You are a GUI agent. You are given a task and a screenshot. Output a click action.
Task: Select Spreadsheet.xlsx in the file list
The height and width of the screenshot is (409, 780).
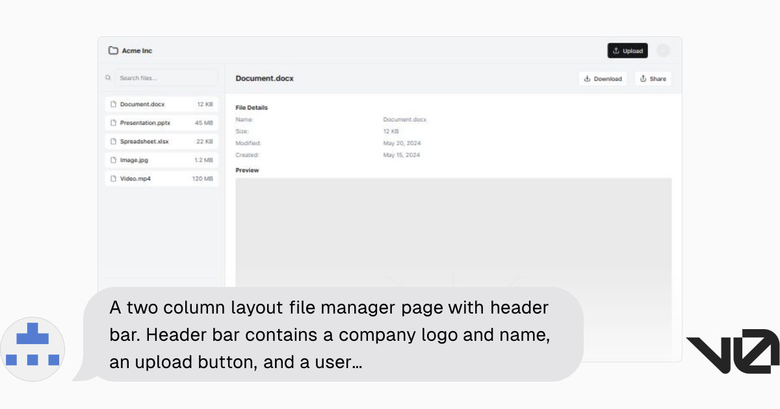pyautogui.click(x=161, y=142)
